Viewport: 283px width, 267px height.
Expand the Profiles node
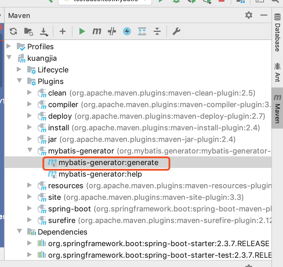[9, 46]
